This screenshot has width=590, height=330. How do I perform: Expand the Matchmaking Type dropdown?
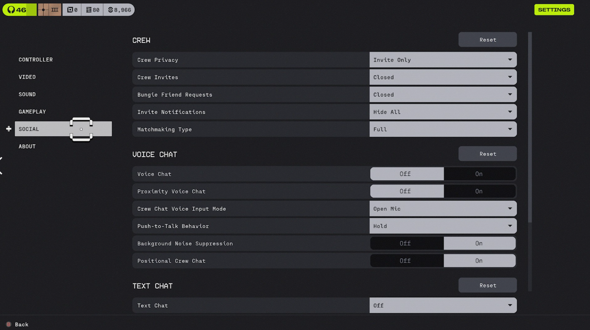coord(443,129)
